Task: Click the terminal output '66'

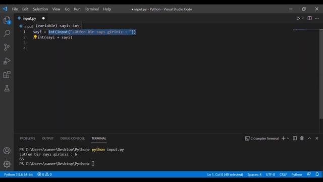Action: pyautogui.click(x=21, y=159)
